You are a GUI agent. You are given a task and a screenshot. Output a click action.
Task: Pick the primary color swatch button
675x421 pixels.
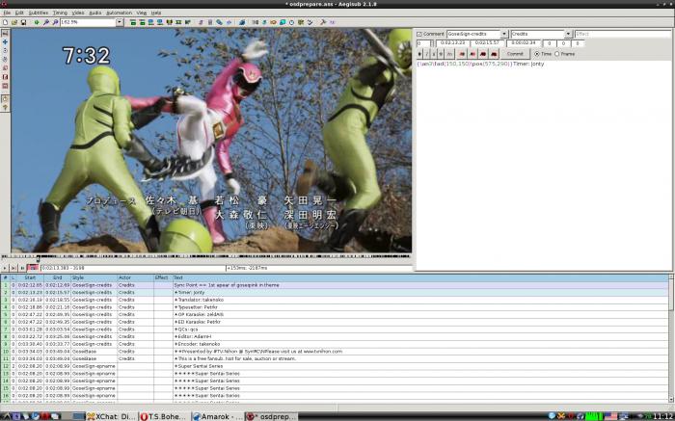(462, 54)
